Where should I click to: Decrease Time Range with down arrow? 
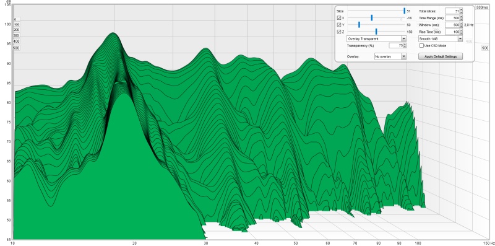pos(461,20)
